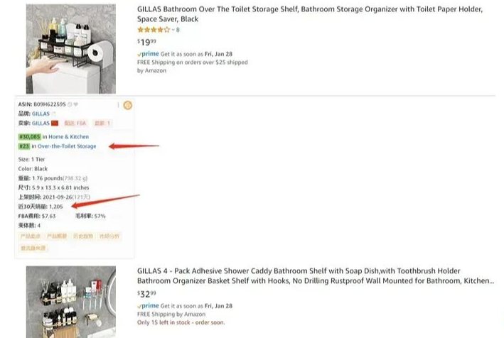Open the three-dot options menu in the panel

[x=118, y=105]
